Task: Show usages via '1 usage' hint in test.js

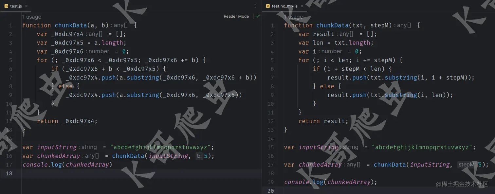Action: [32, 17]
